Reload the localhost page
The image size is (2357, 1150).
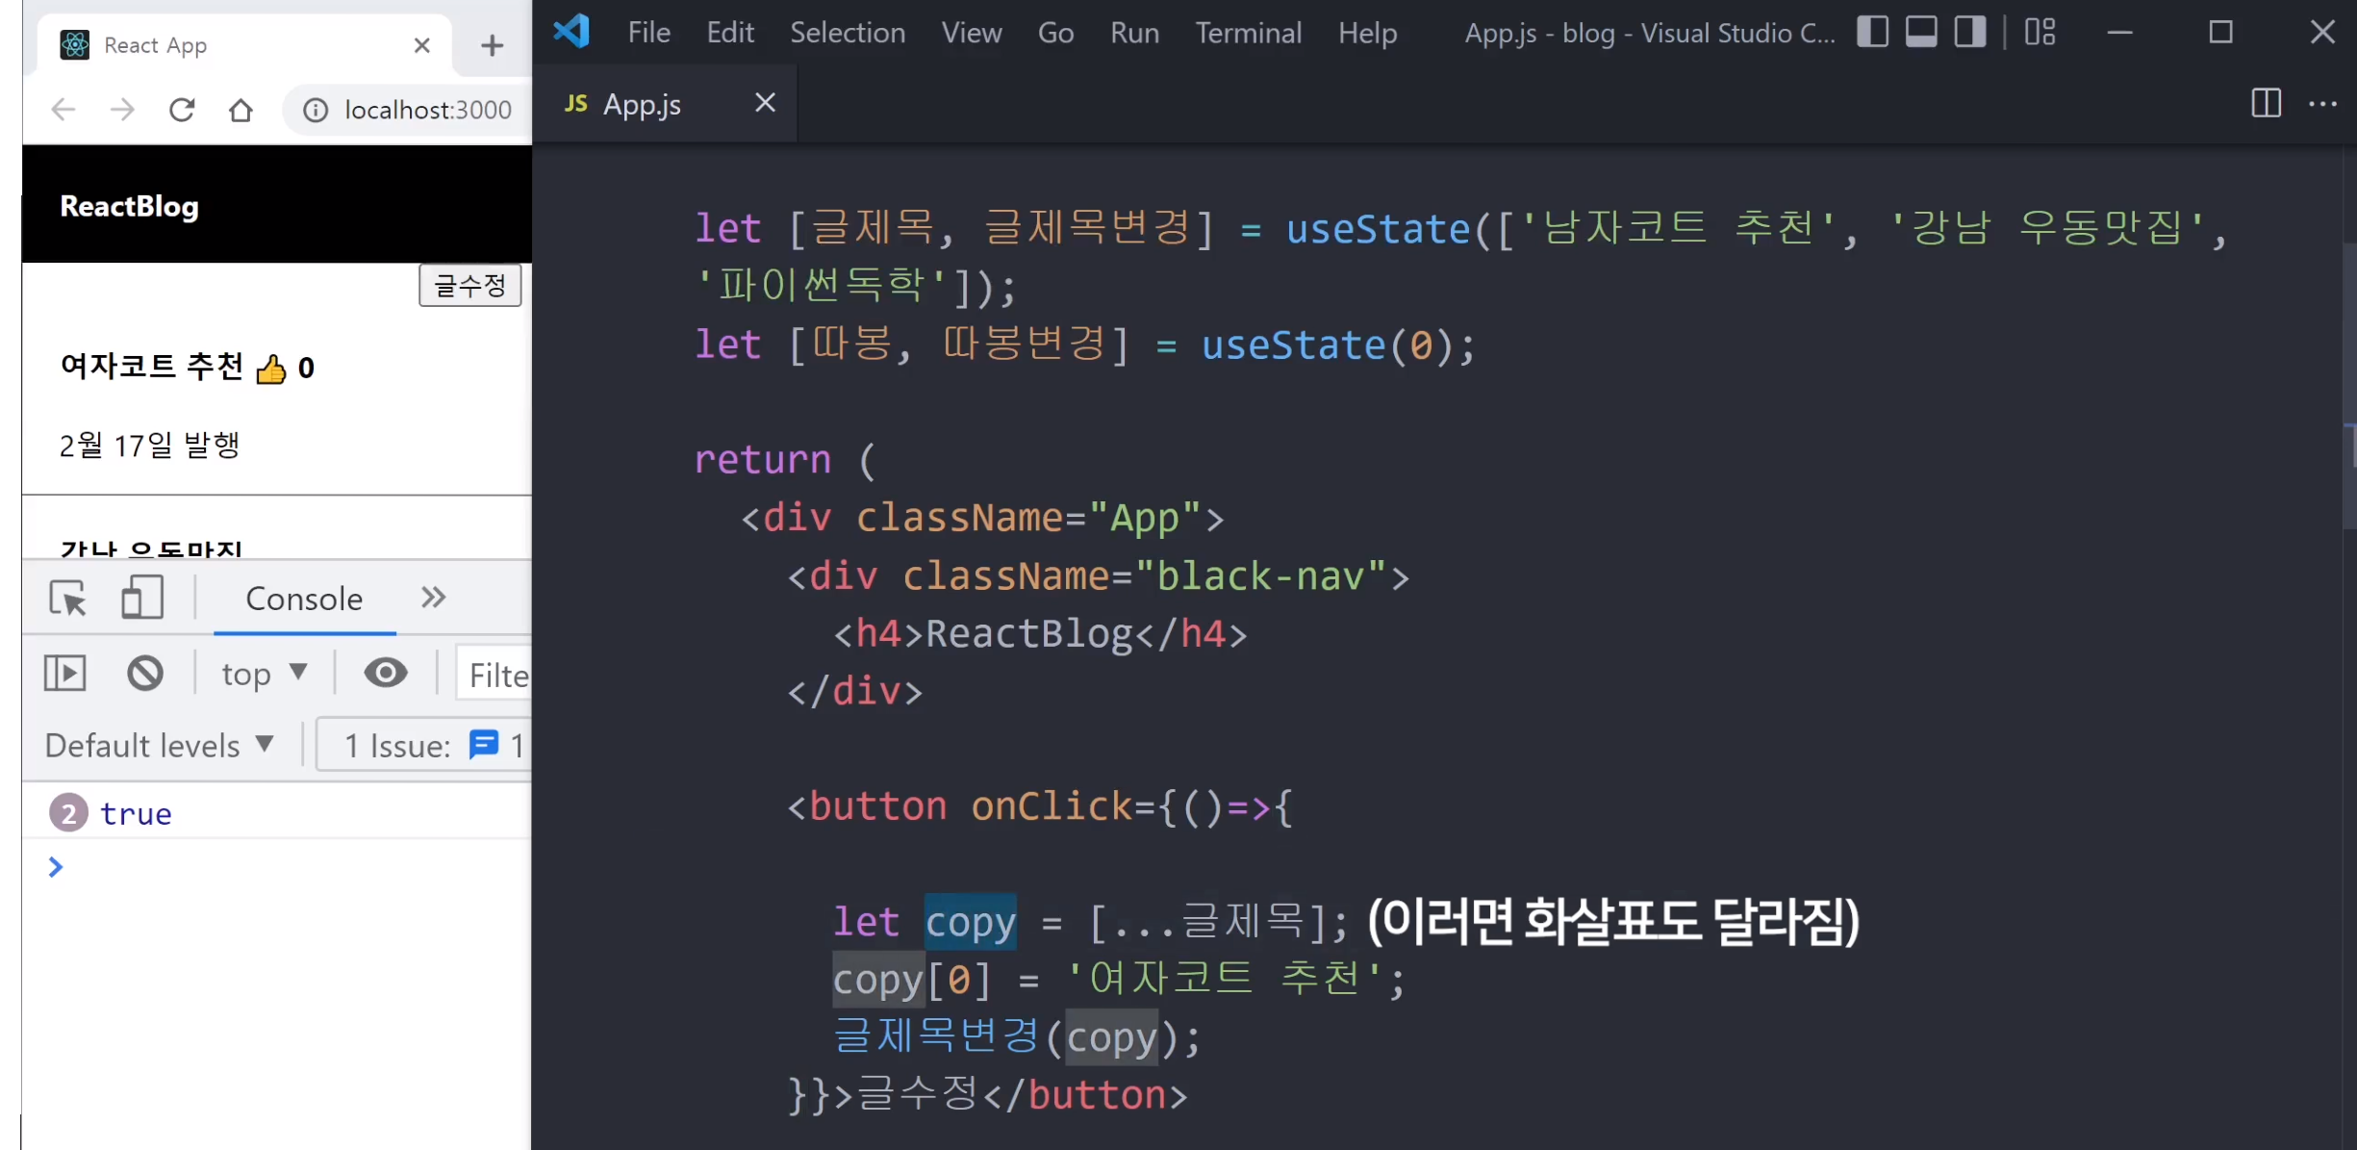[x=182, y=110]
